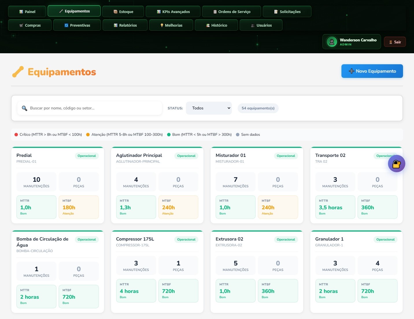Click the refresh icon in Preventivas
Viewport: 414px width, 319px height.
coord(66,25)
